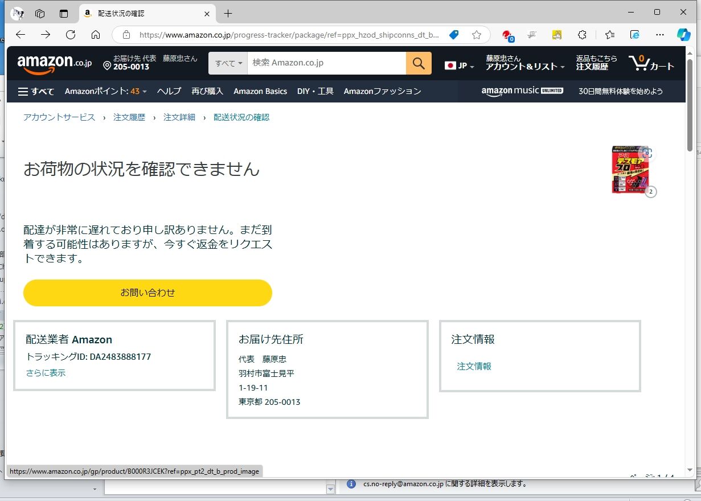Open the JP language selector dropdown
This screenshot has height=501, width=701.
[460, 65]
